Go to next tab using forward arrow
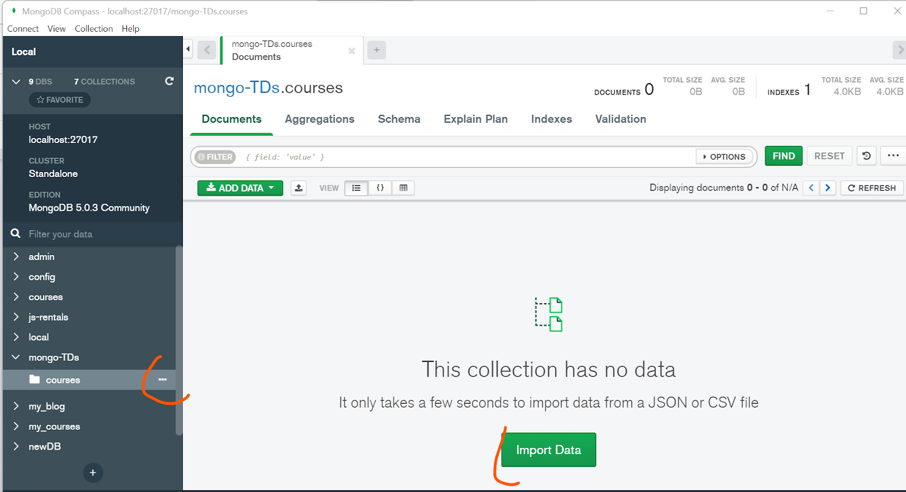The height and width of the screenshot is (492, 906). point(899,50)
